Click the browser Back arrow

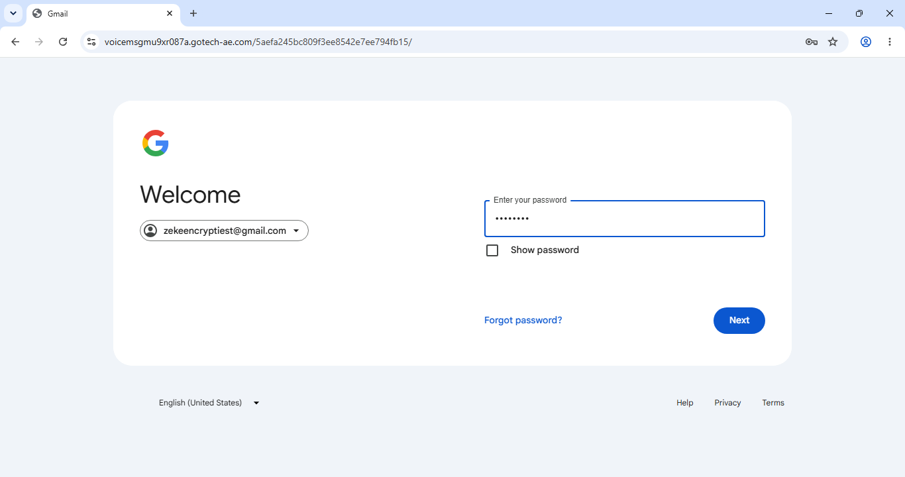pyautogui.click(x=15, y=42)
